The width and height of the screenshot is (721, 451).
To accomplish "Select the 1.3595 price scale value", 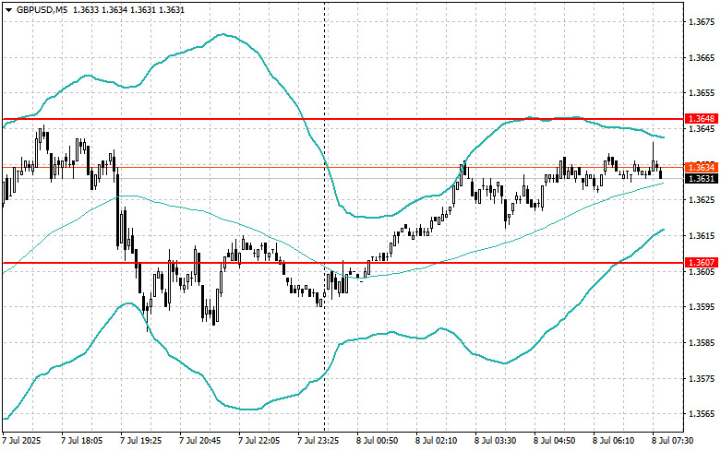I will coord(702,307).
